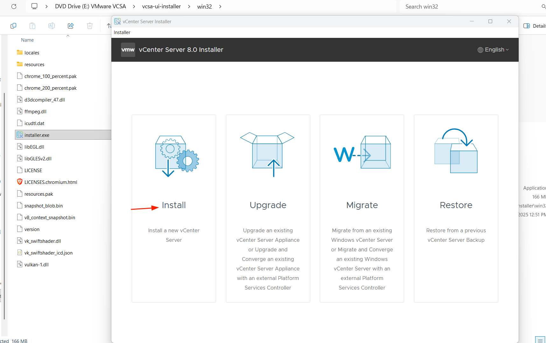This screenshot has width=546, height=343.
Task: Click the resources folder icon
Action: [20, 64]
